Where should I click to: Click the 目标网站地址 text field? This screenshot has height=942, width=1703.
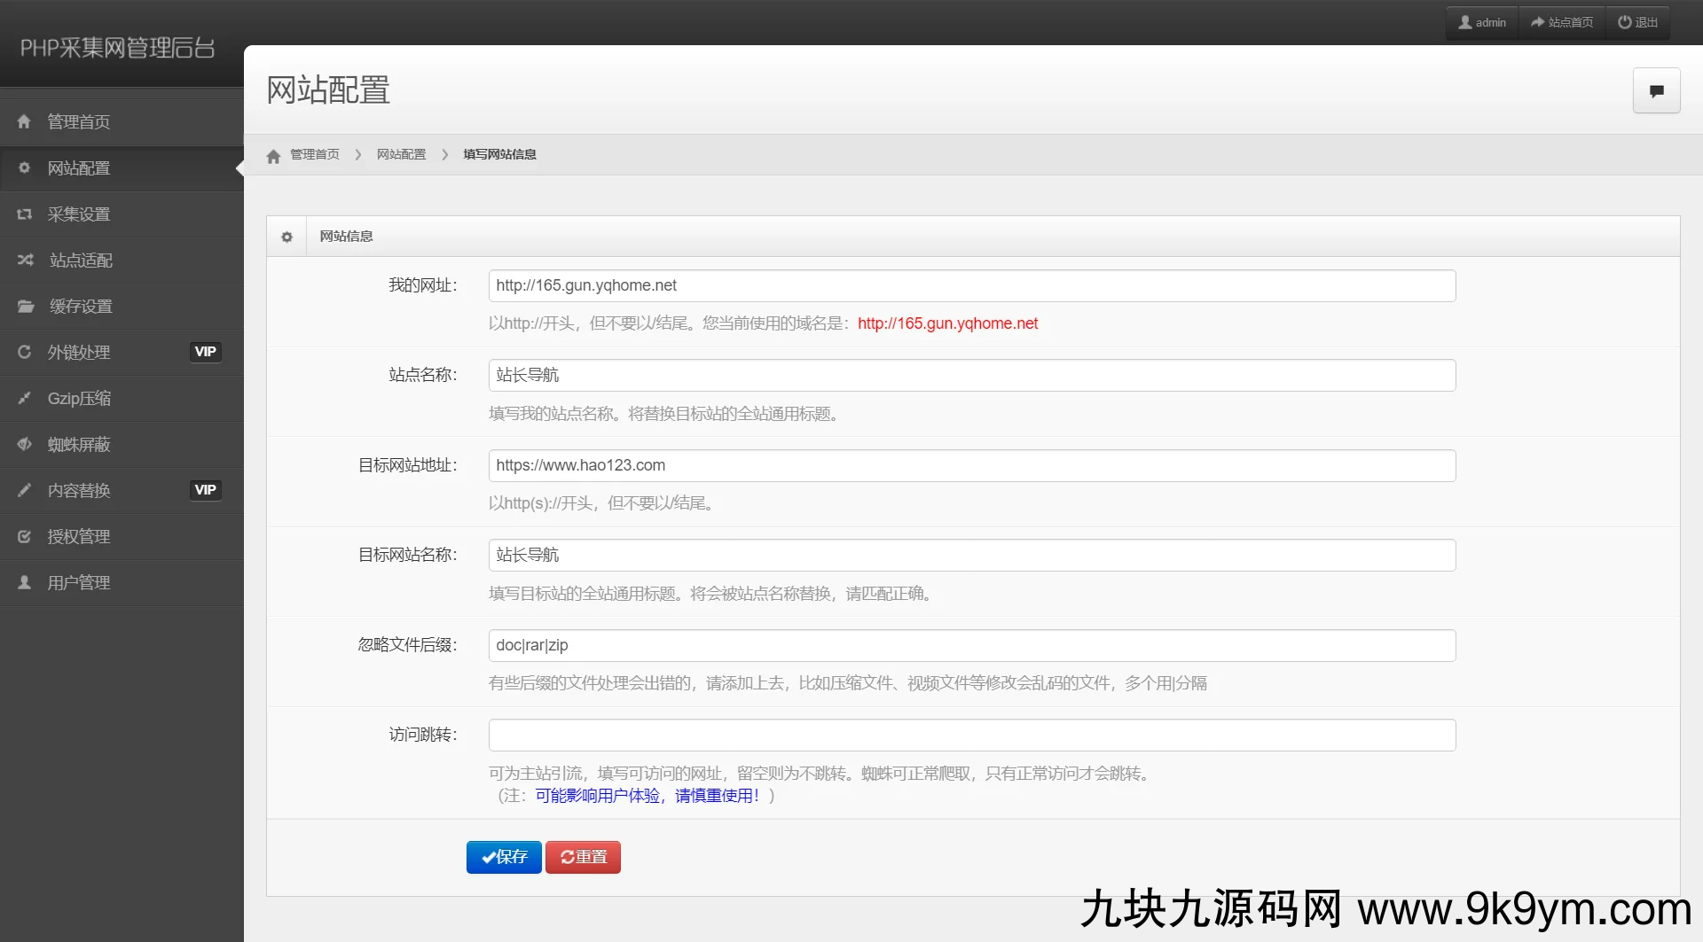[x=971, y=466]
